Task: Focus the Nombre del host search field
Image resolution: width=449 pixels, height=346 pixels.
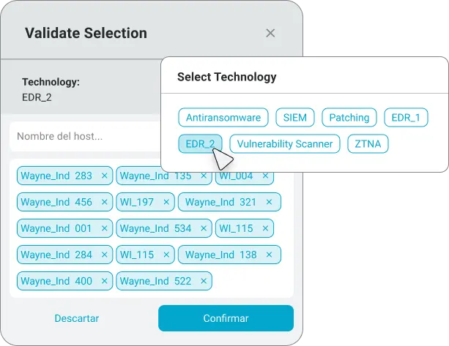Action: 86,136
